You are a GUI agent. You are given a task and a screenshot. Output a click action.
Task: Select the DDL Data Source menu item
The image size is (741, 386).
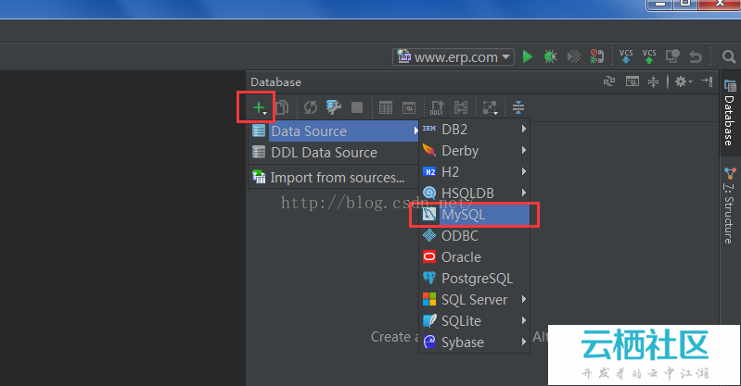click(x=334, y=153)
